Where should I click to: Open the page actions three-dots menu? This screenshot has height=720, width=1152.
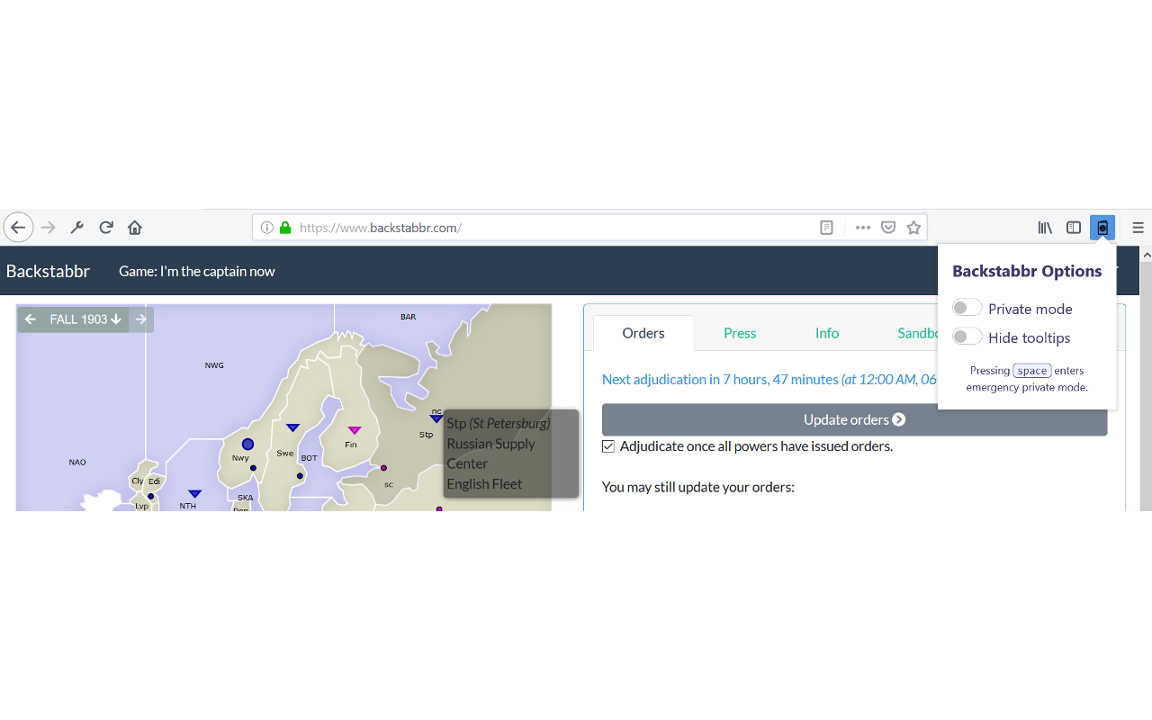click(x=863, y=228)
